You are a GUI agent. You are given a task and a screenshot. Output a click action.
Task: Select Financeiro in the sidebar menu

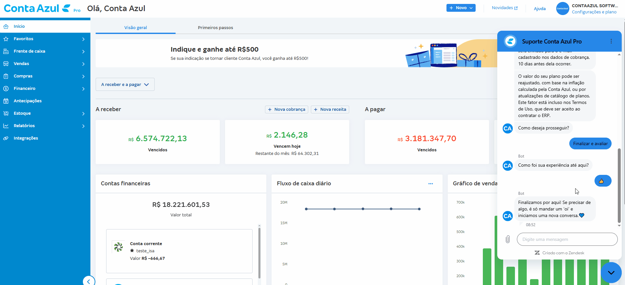click(45, 89)
